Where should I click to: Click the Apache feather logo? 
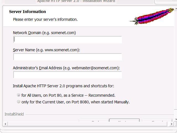coord(152,16)
